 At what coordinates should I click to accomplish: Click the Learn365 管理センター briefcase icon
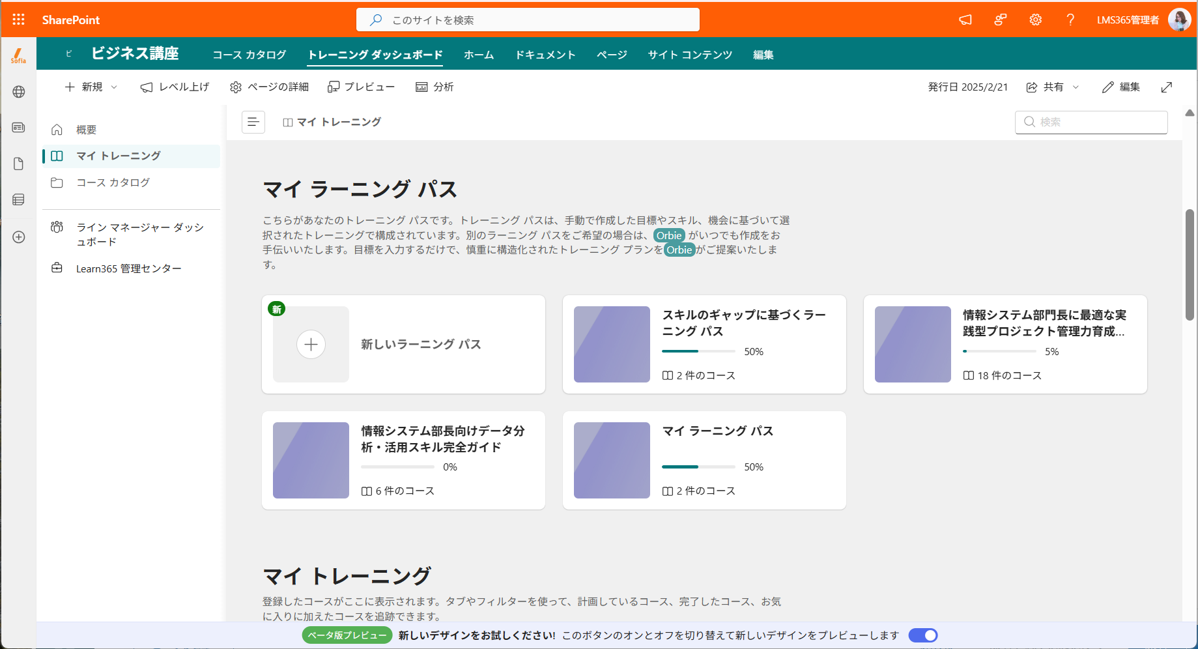pyautogui.click(x=57, y=268)
